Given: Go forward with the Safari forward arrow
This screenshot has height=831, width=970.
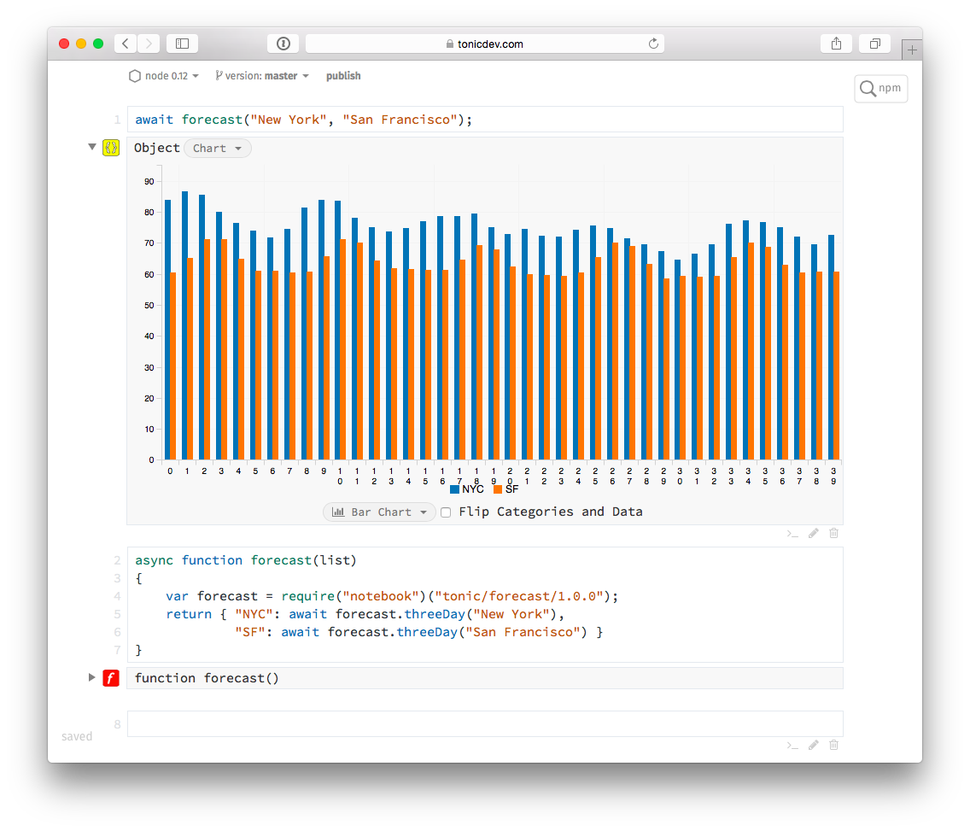Looking at the screenshot, I should pyautogui.click(x=149, y=44).
